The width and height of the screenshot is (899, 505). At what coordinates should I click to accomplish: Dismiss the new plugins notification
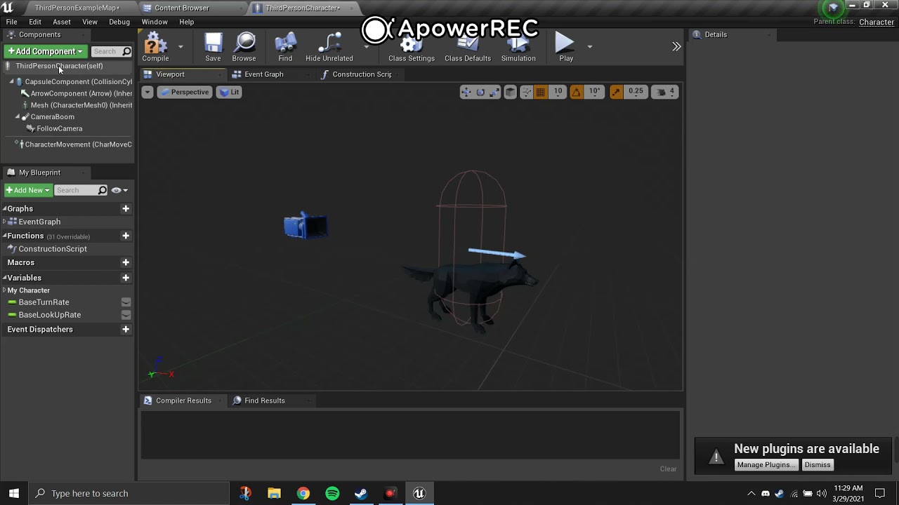(818, 465)
